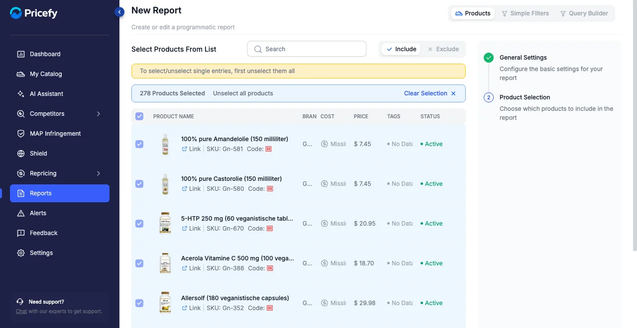Click the PRODUCT NAME column header
637x328 pixels.
(174, 116)
